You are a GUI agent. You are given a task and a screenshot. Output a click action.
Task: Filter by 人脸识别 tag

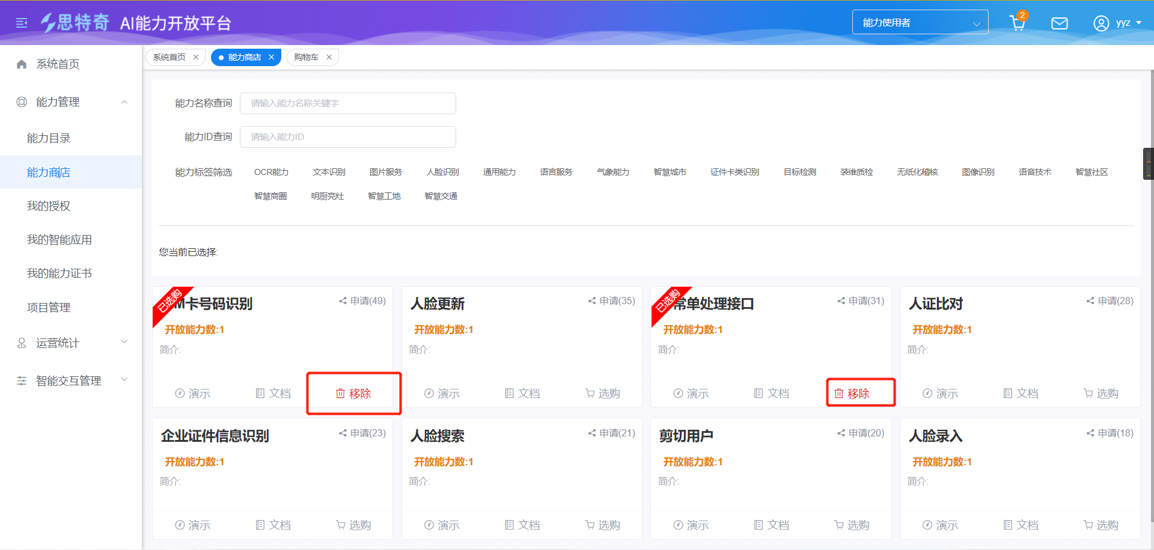click(442, 172)
